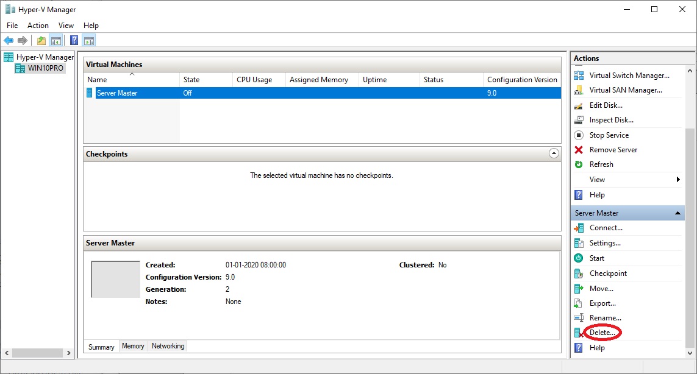Click the Status column header
The image size is (697, 374).
(452, 80)
